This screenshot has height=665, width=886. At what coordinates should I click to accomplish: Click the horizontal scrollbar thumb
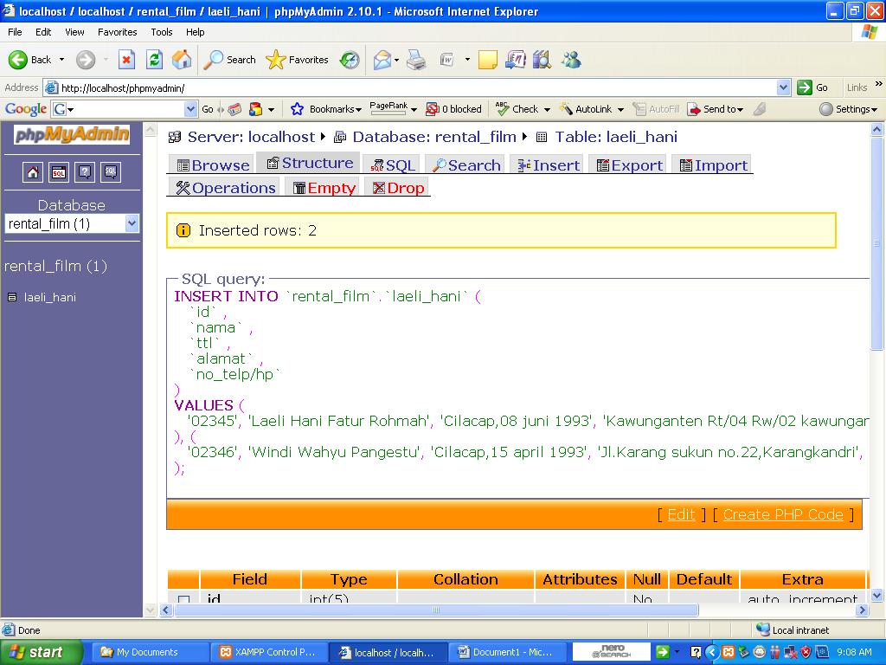(x=436, y=610)
